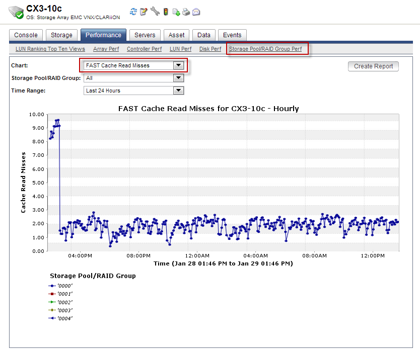420x356 pixels.
Task: Click the CX3-10c storage array device icon
Action: click(x=16, y=12)
